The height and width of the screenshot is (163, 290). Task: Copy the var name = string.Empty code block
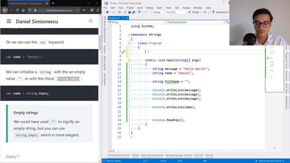coord(95,91)
